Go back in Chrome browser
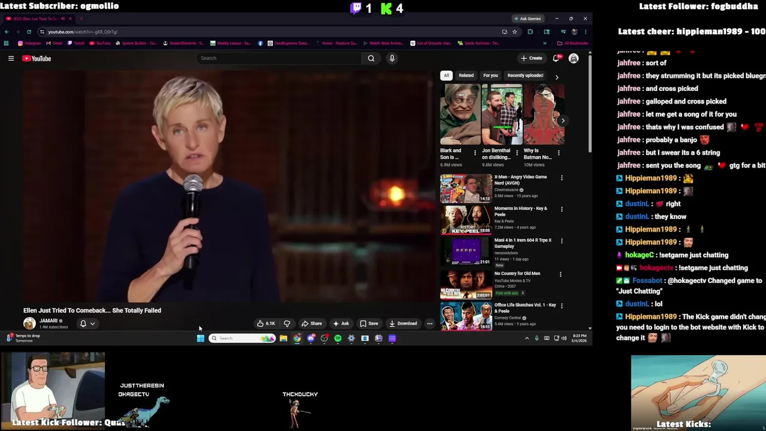This screenshot has height=431, width=766. click(7, 32)
